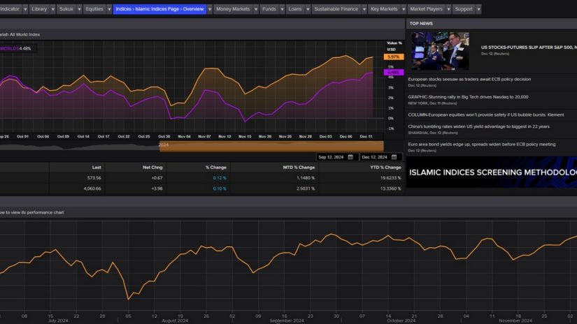
Task: Select the +0.67 net change cell
Action: coord(157,178)
